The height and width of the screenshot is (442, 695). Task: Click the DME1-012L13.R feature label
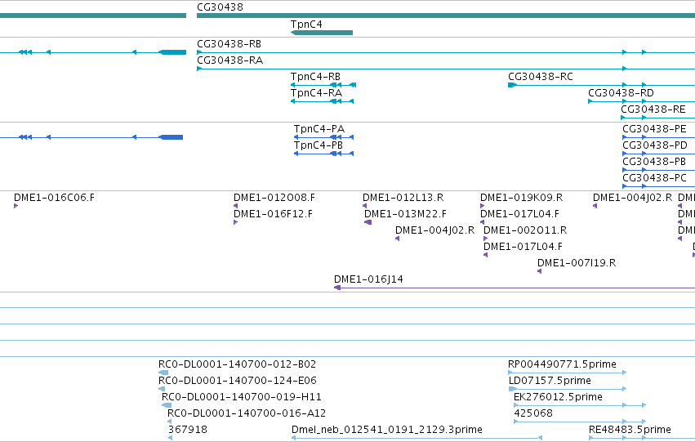click(x=403, y=198)
